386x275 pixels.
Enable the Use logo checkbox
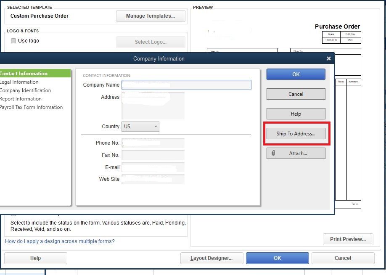click(x=13, y=41)
